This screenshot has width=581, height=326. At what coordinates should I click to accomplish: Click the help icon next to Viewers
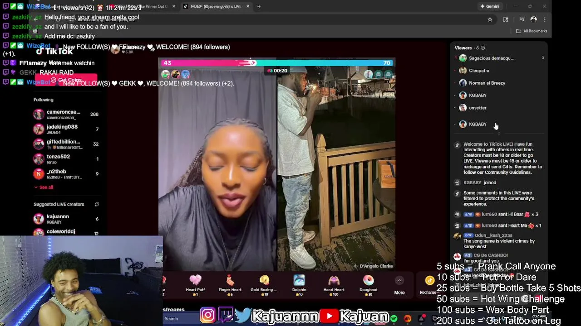[483, 48]
